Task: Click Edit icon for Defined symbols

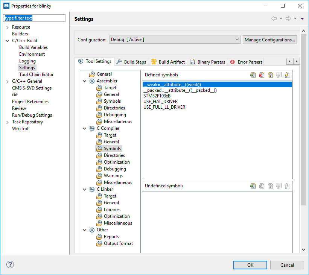Action: [x=270, y=75]
